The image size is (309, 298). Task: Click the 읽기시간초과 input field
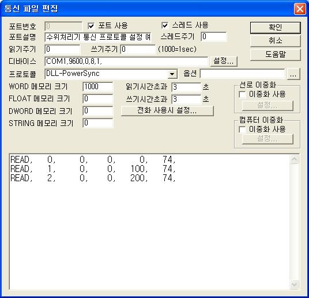[x=186, y=87]
